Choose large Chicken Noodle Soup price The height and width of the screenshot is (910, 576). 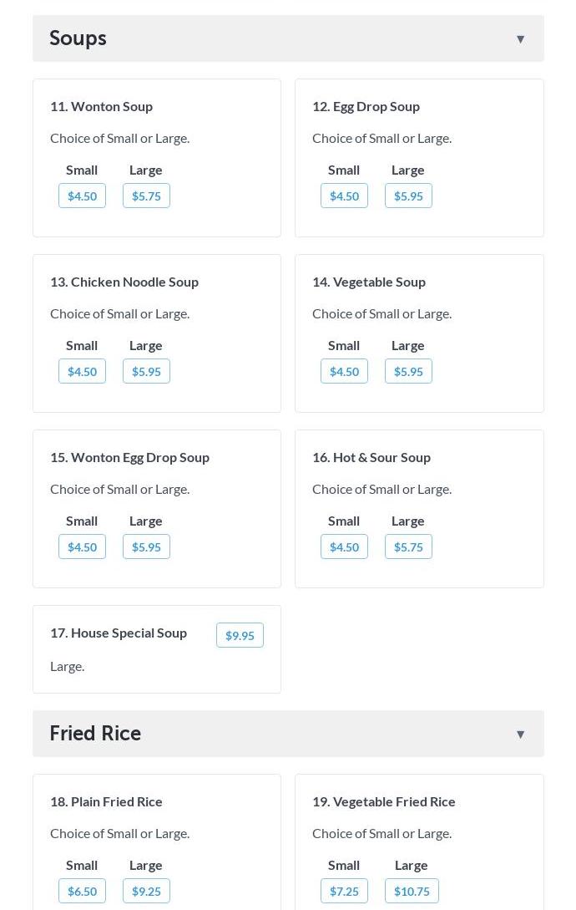146,372
